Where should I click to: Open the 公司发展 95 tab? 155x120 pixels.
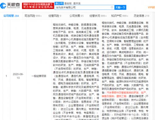77,16
